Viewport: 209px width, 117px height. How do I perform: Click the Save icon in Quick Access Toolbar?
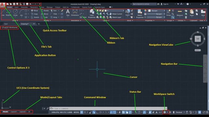14,4
